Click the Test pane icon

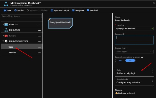click(73, 10)
